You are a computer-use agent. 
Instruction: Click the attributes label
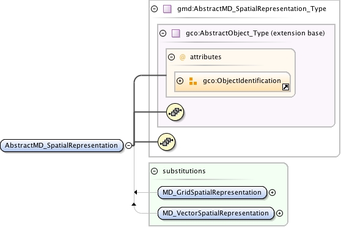[205, 57]
